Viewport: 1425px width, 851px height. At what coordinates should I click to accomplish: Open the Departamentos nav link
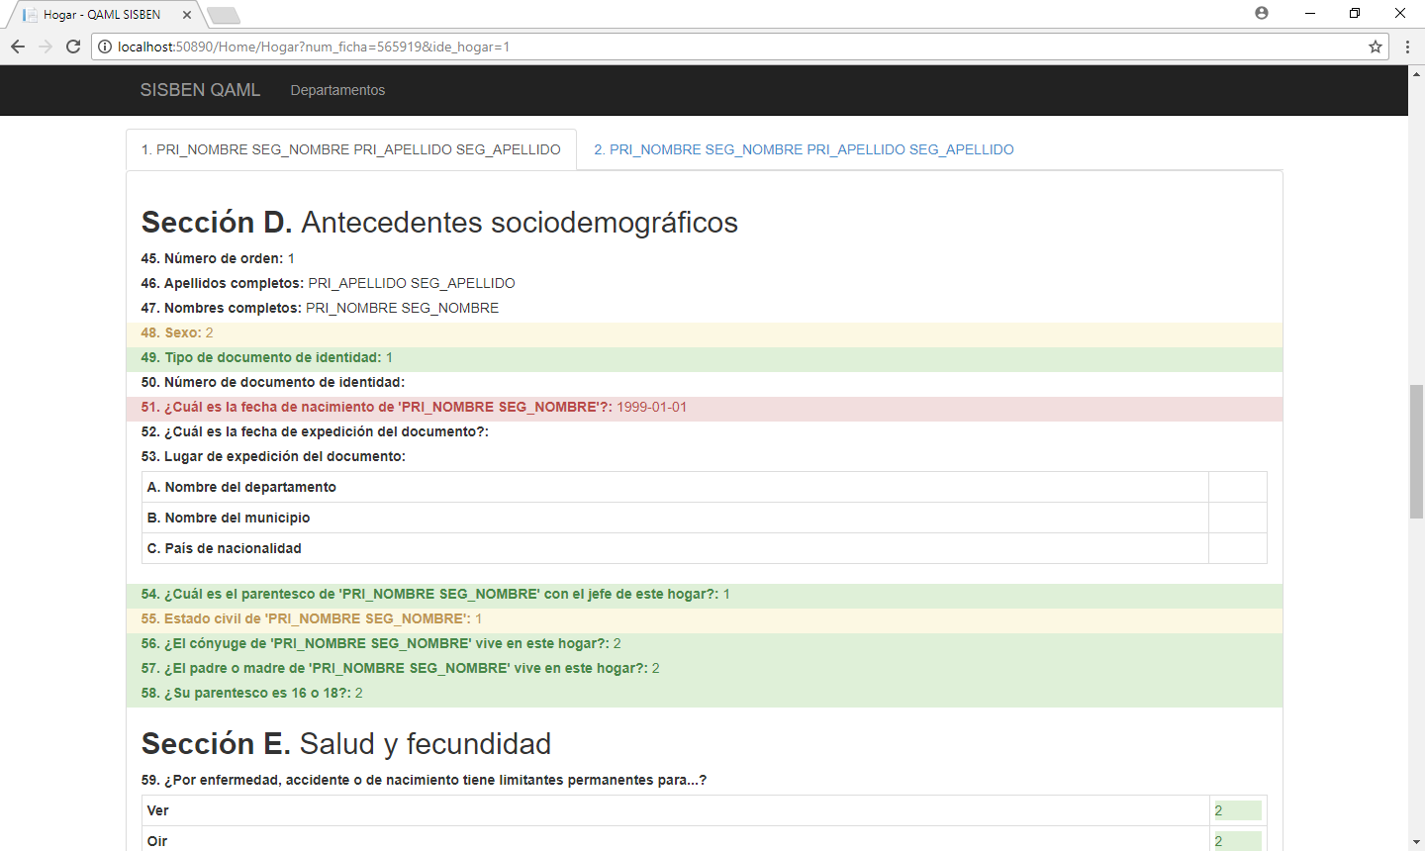pos(337,90)
